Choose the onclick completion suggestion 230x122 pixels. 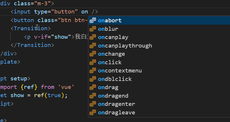point(110,62)
